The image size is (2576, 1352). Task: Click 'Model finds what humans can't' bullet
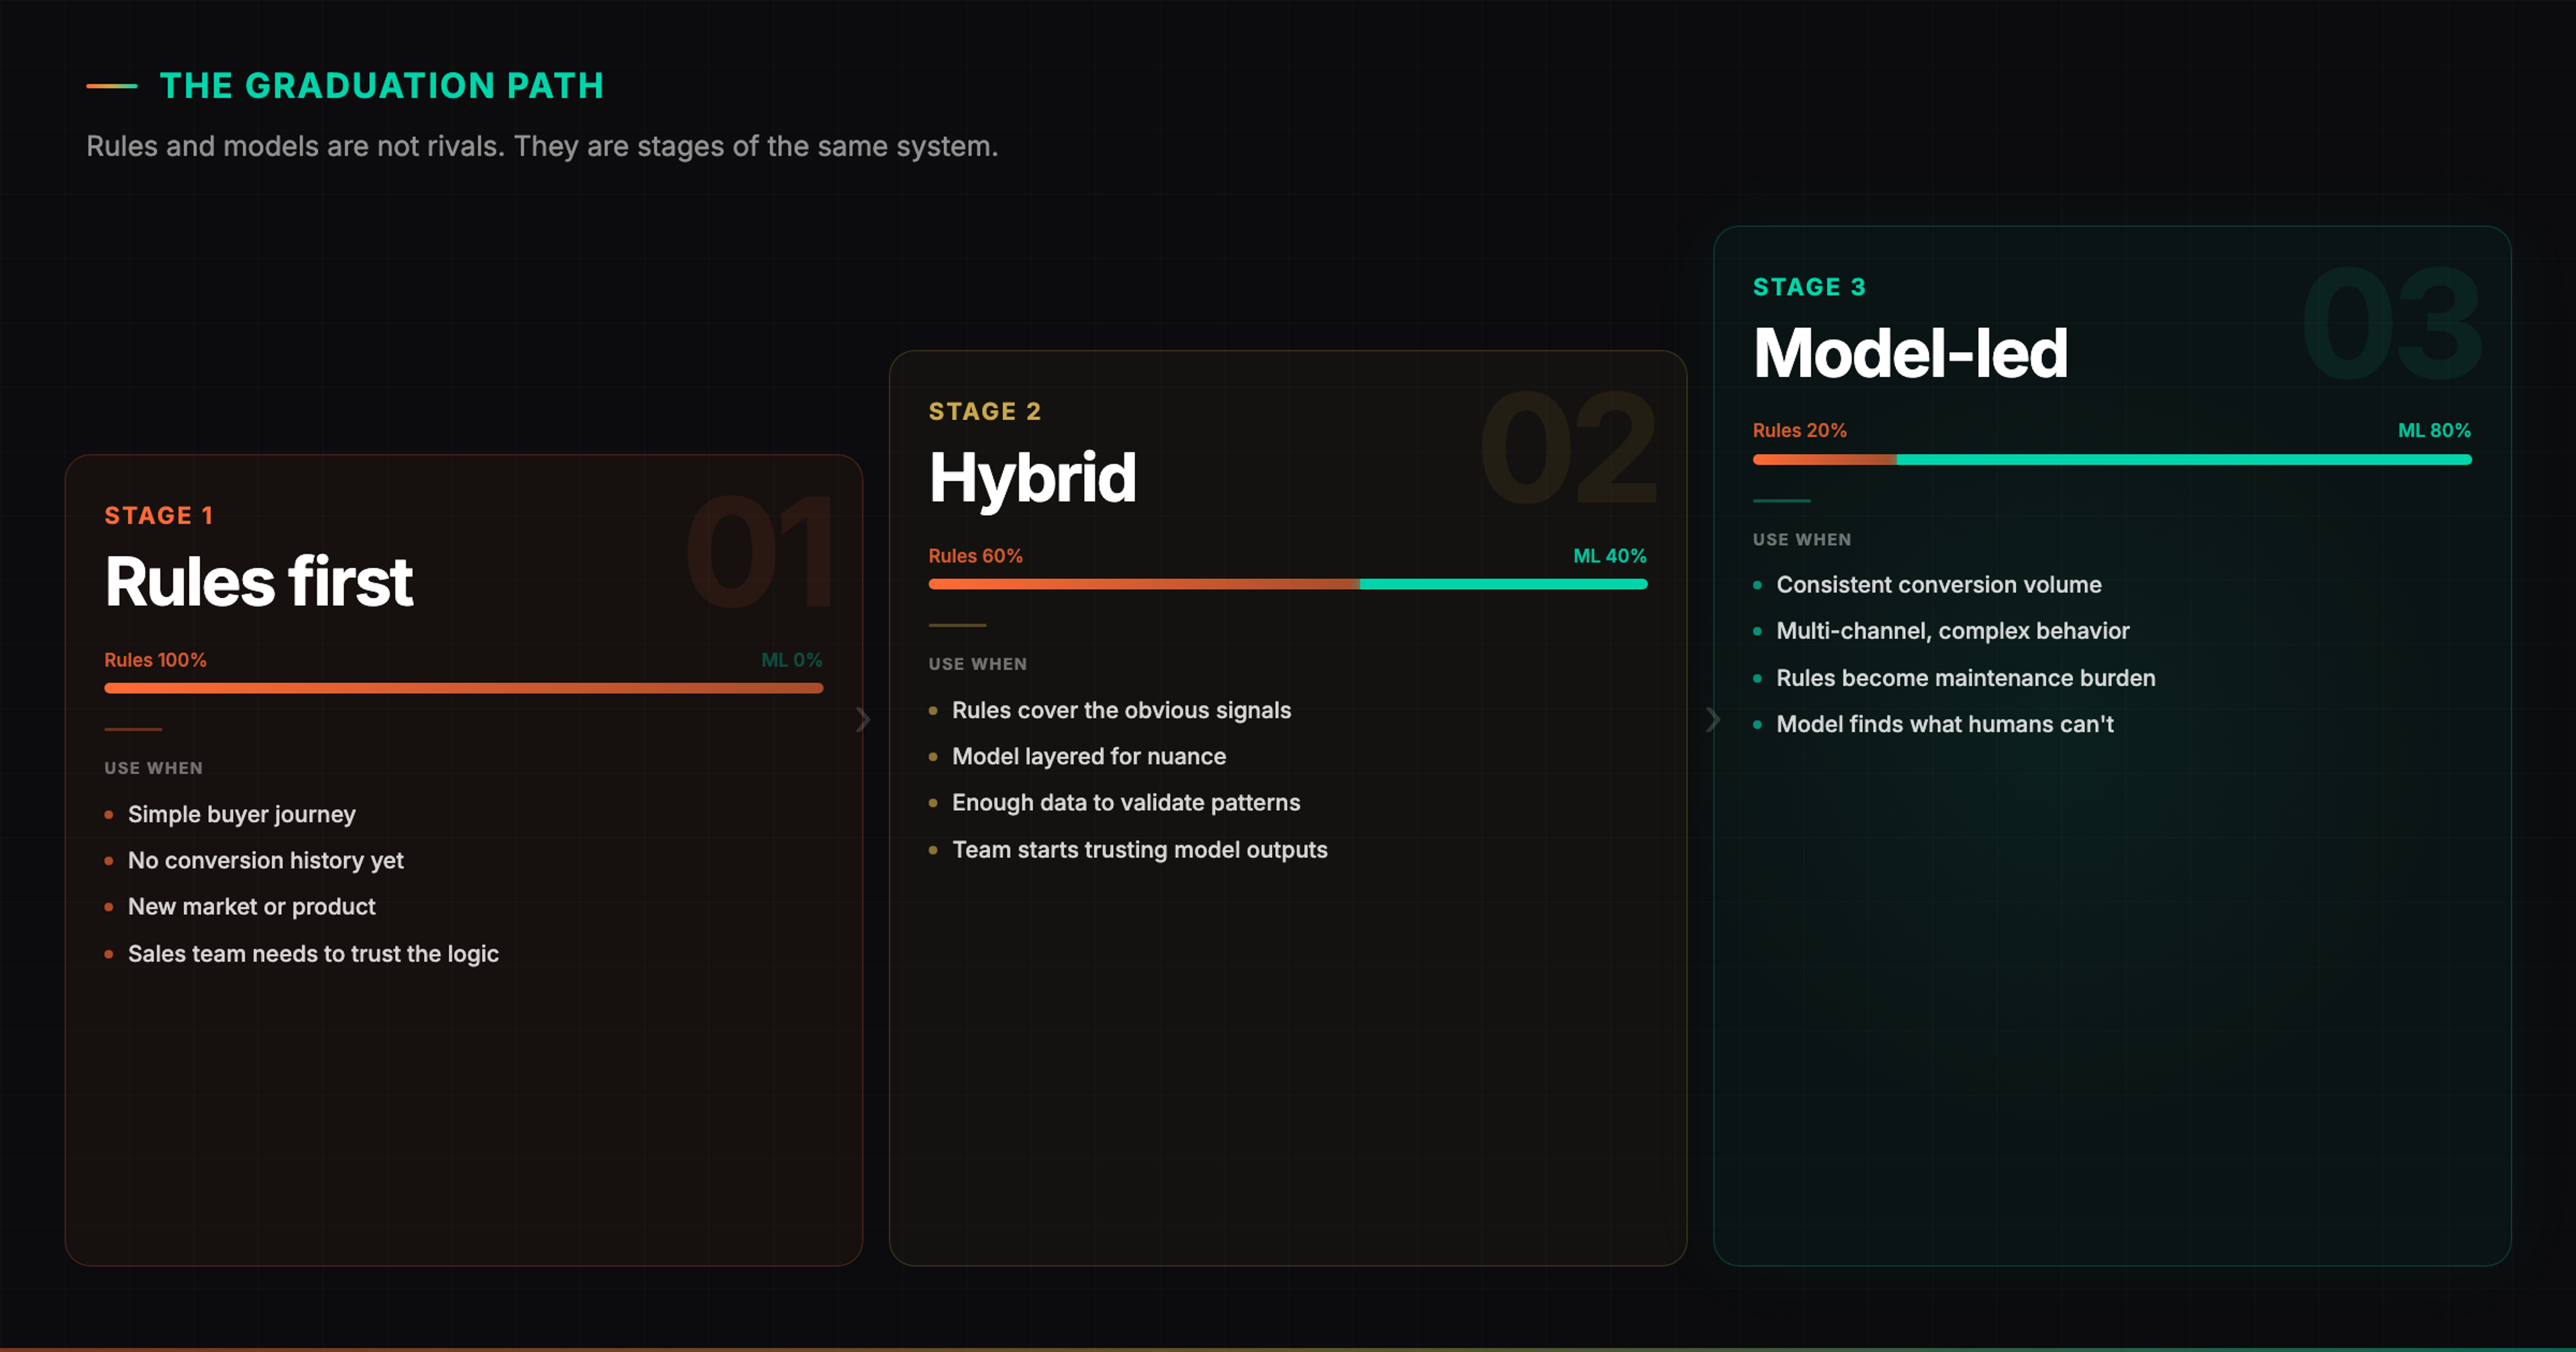tap(1945, 724)
